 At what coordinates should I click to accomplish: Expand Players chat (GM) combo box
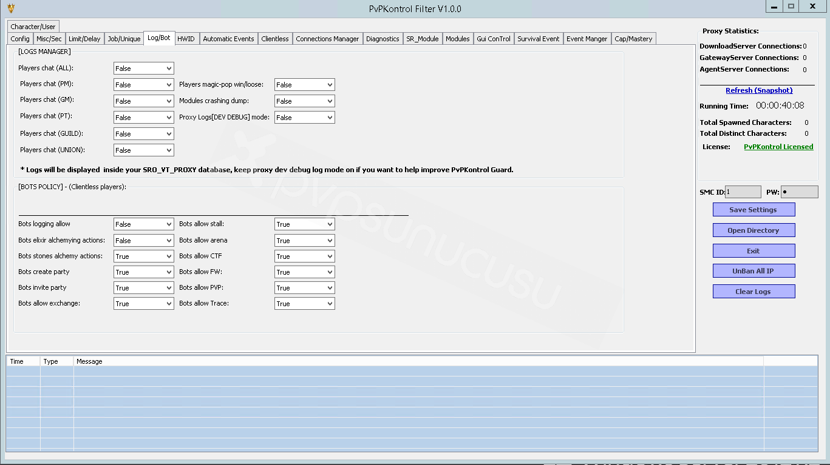pos(144,101)
